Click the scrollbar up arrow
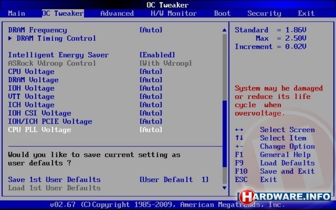336x210 pixels. (225, 30)
